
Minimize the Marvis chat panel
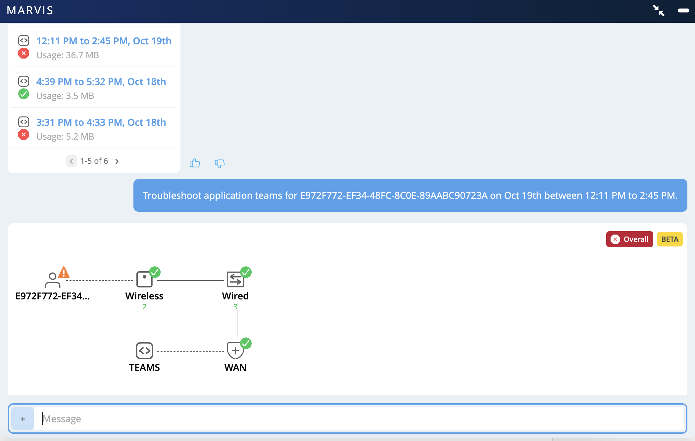[x=683, y=11]
